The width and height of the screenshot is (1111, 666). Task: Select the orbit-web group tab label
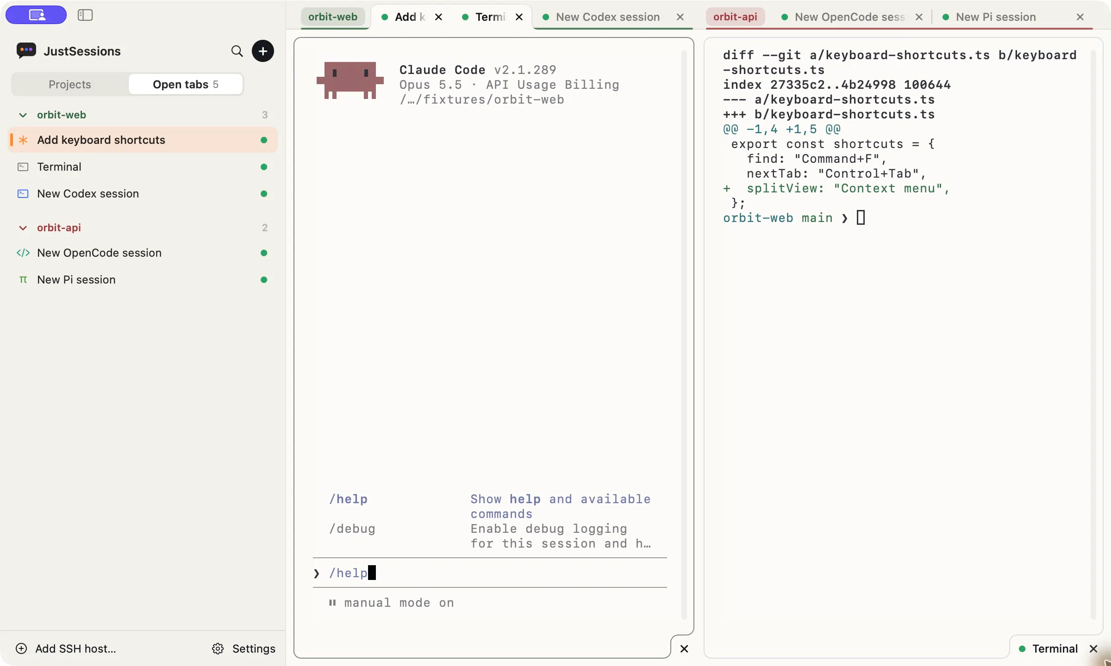pos(333,17)
